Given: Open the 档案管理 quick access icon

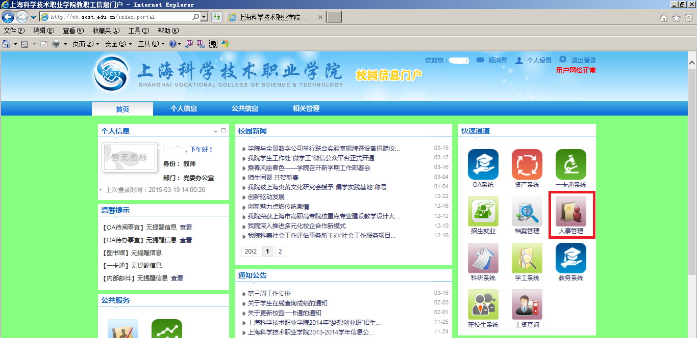Looking at the screenshot, I should point(527,212).
